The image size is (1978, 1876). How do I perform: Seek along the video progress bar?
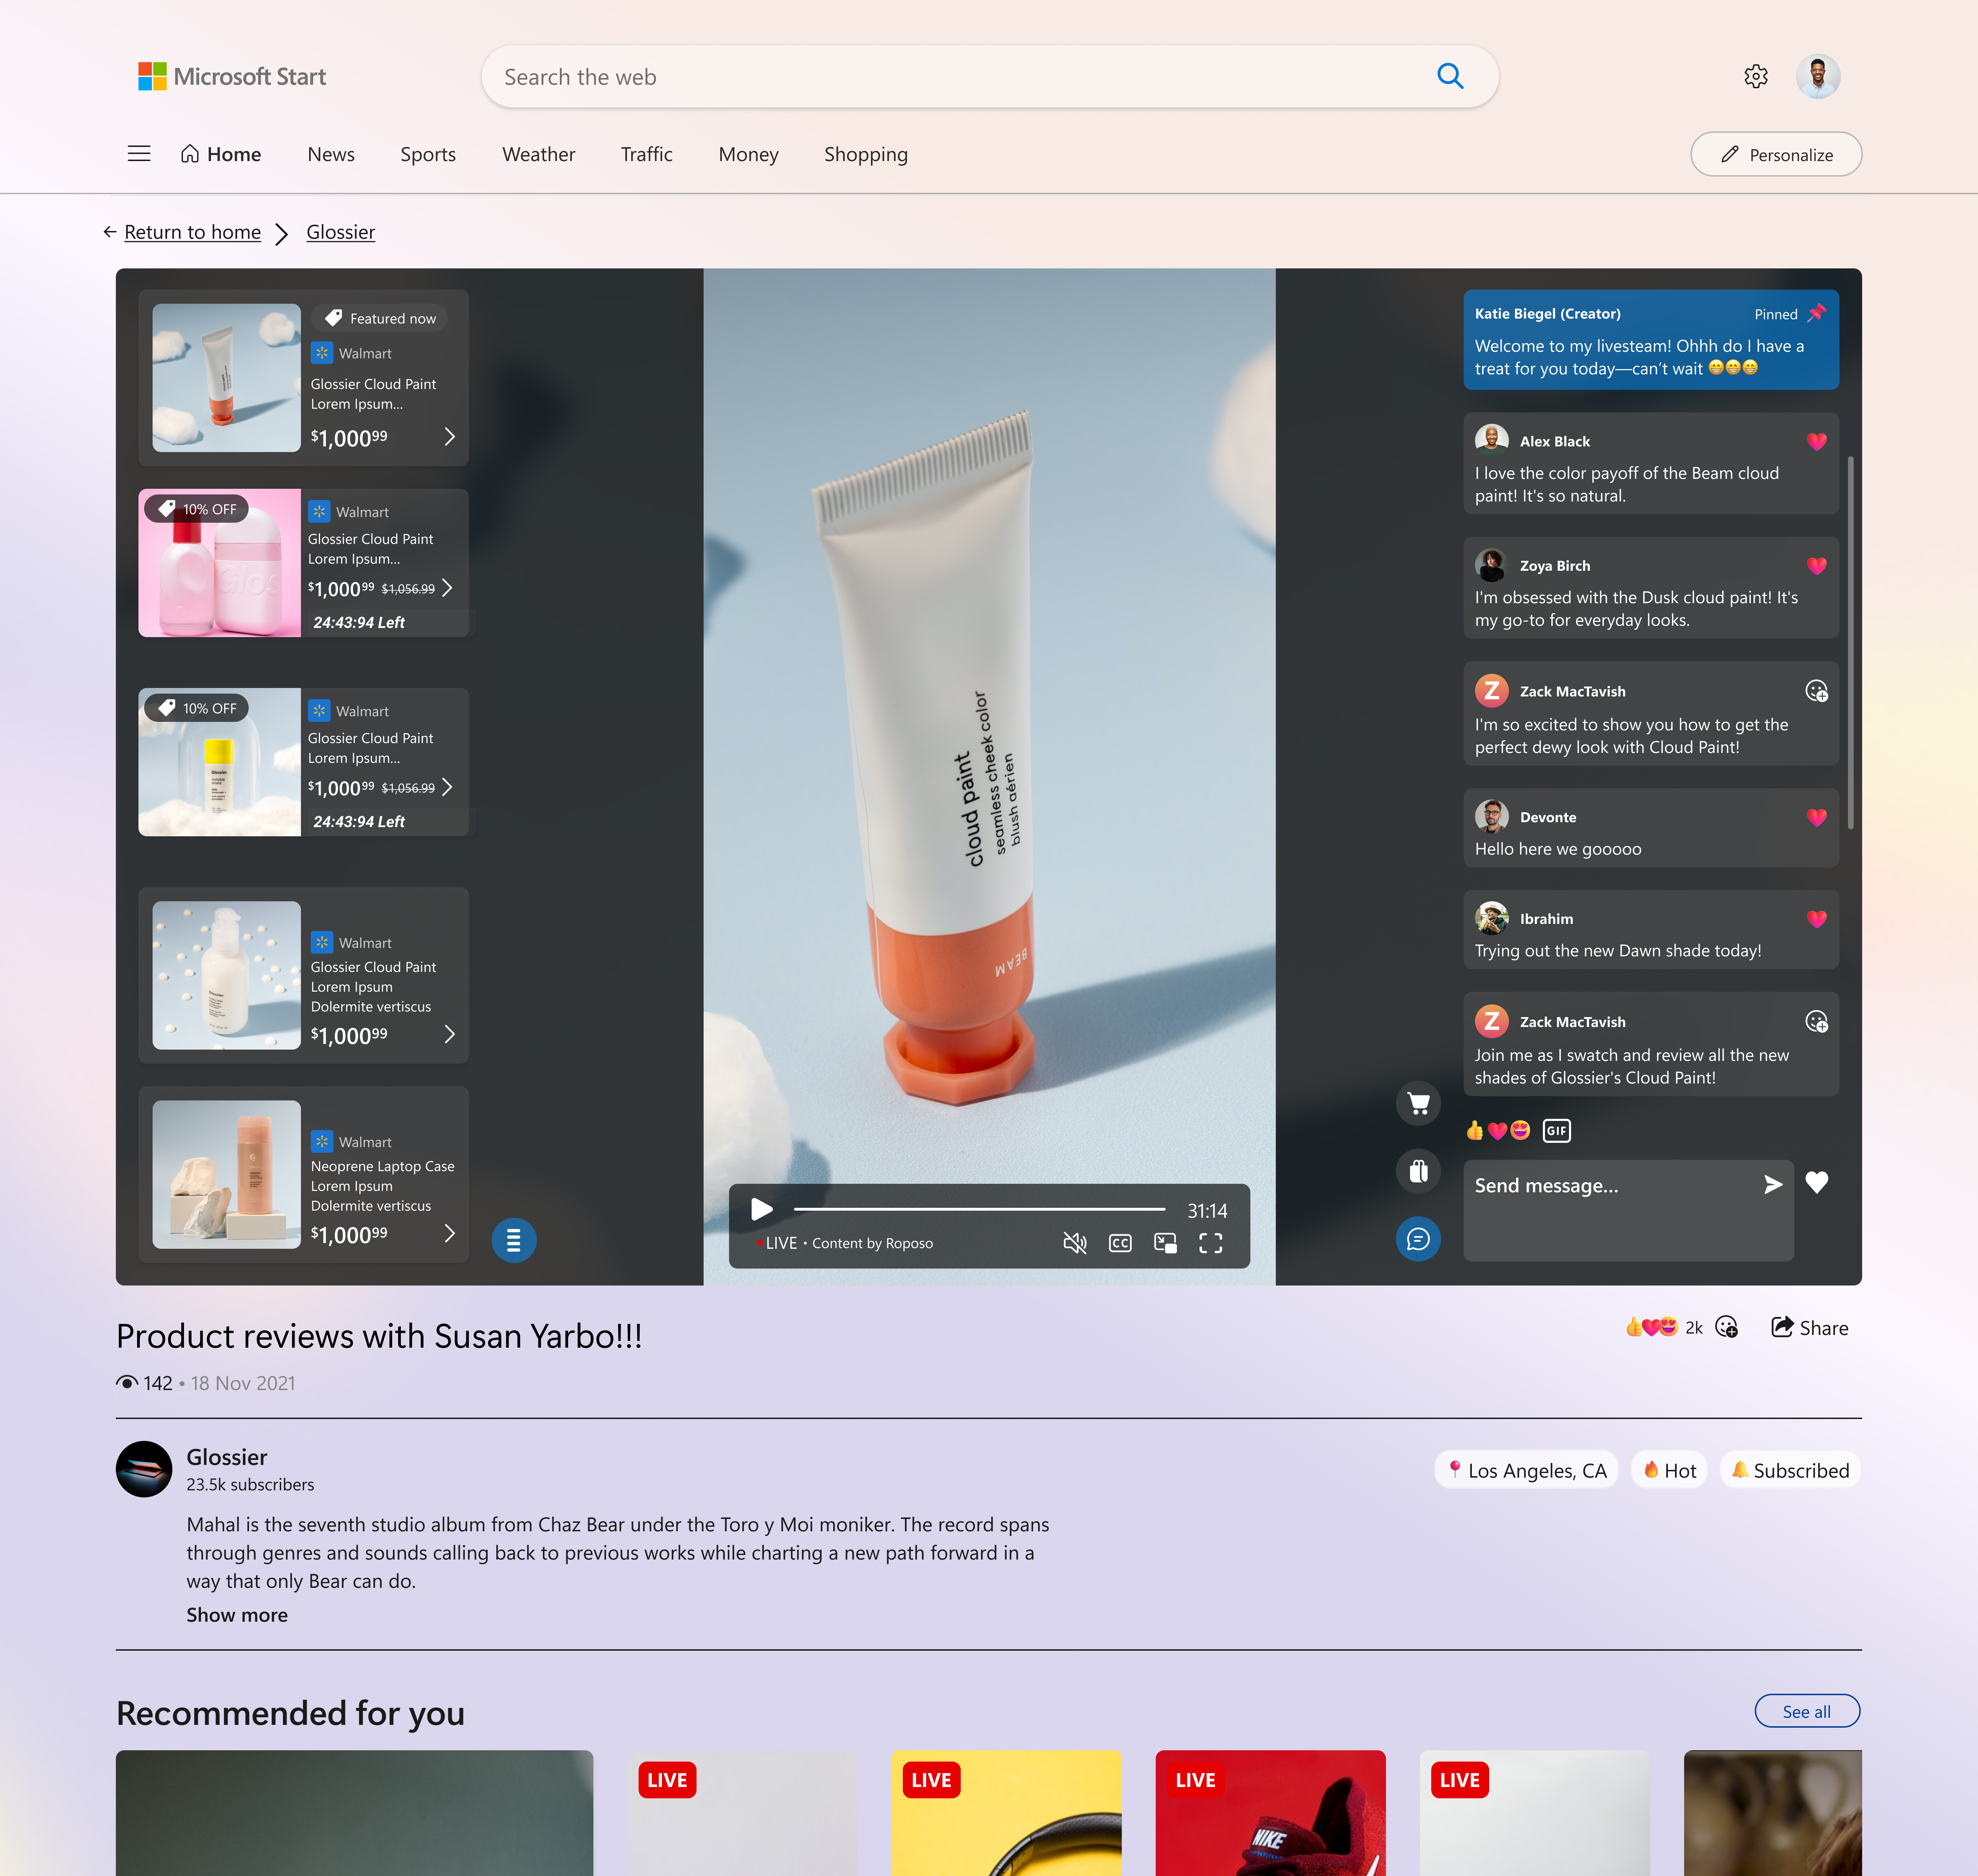(x=980, y=1209)
